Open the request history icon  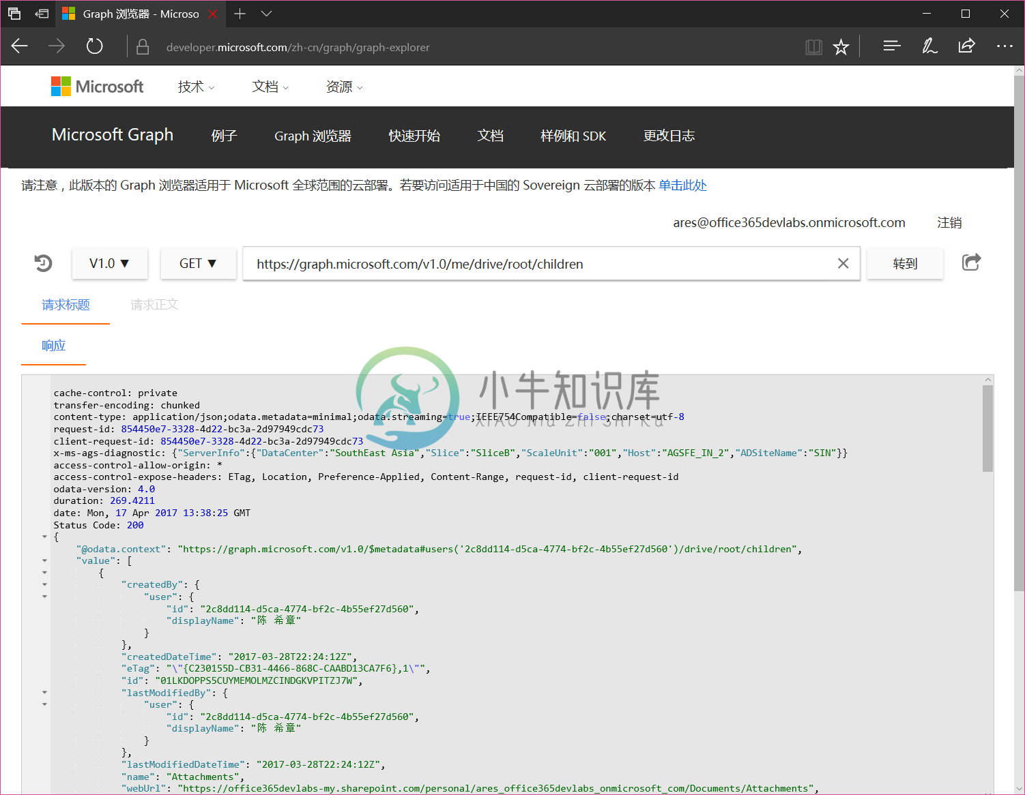pos(43,263)
